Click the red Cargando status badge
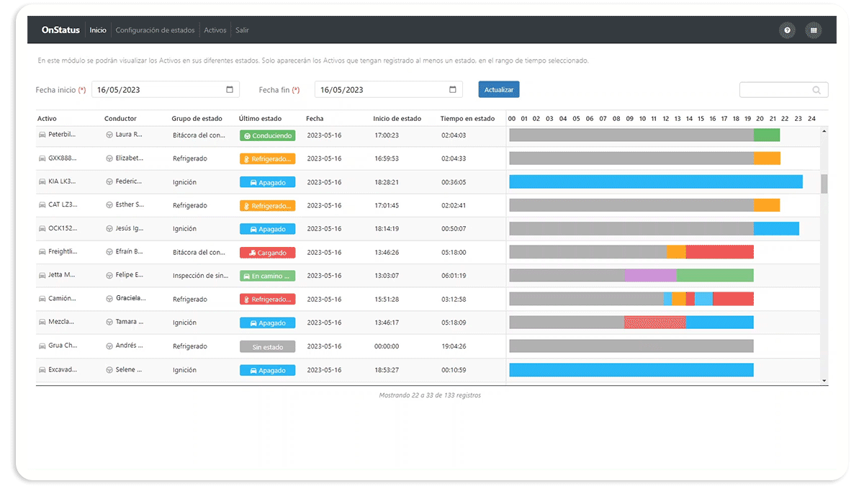This screenshot has width=864, height=486. [x=267, y=253]
